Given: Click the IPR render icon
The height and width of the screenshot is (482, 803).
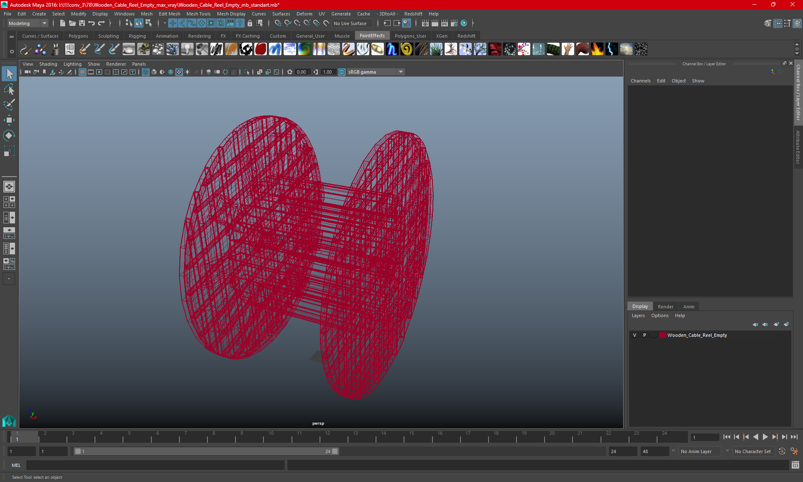Looking at the screenshot, I should tap(445, 23).
